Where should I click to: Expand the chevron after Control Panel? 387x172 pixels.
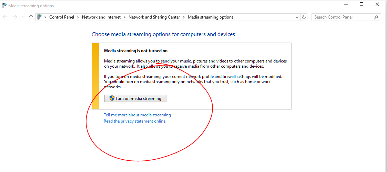click(78, 17)
